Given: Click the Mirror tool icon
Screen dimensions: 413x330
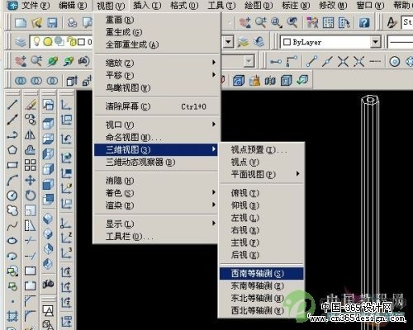Looking at the screenshot, I should pyautogui.click(x=31, y=134).
